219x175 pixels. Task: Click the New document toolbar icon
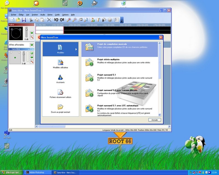(x=13, y=20)
